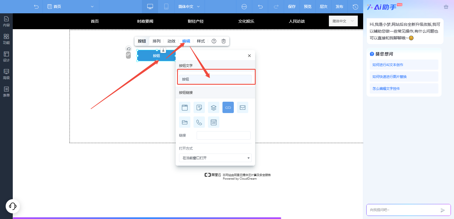
Task: Choose the form link type icon
Action: 214,122
